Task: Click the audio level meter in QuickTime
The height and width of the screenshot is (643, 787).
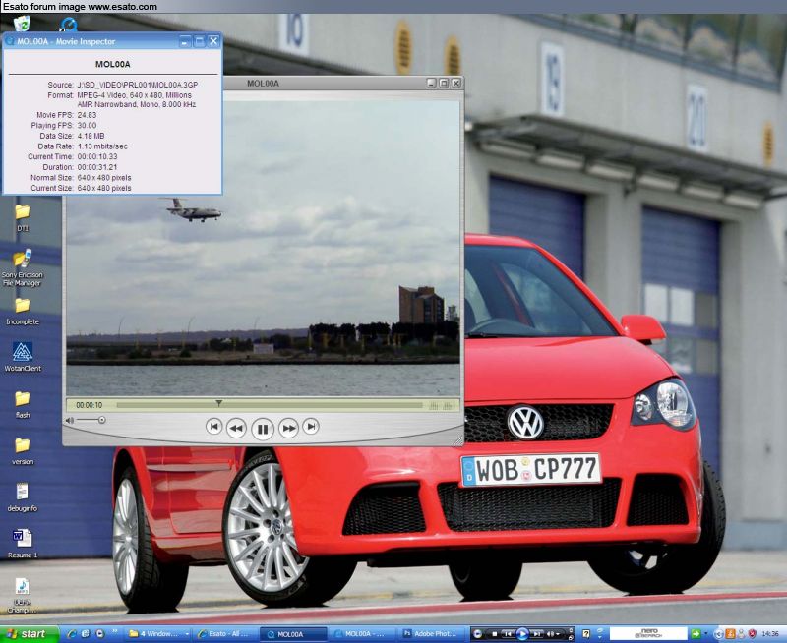Action: pyautogui.click(x=440, y=405)
